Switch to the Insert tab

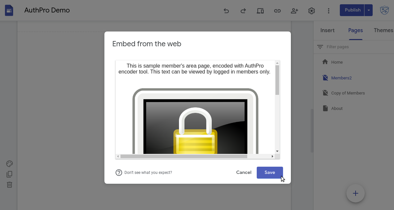[327, 30]
